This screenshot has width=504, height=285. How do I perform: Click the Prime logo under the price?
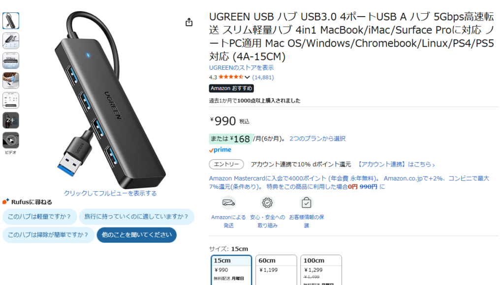(220, 150)
